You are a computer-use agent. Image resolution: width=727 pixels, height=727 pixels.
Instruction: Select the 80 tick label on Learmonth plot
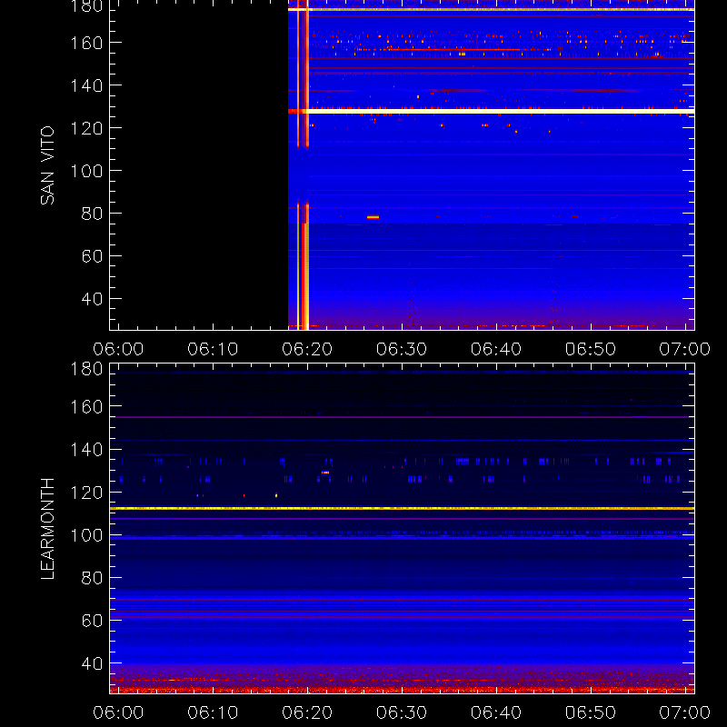coord(92,578)
